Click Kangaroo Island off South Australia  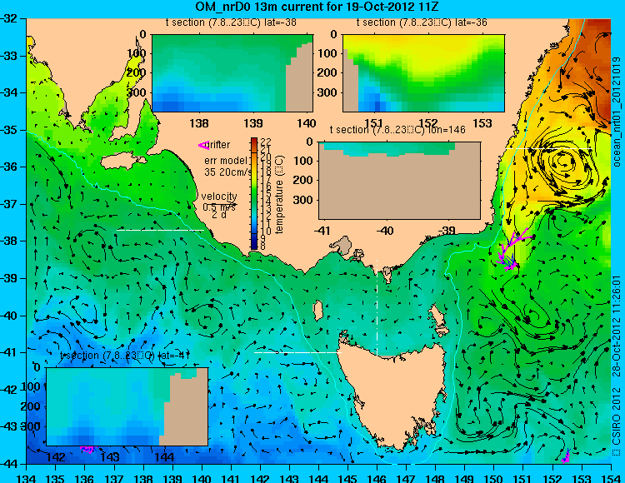click(x=123, y=162)
